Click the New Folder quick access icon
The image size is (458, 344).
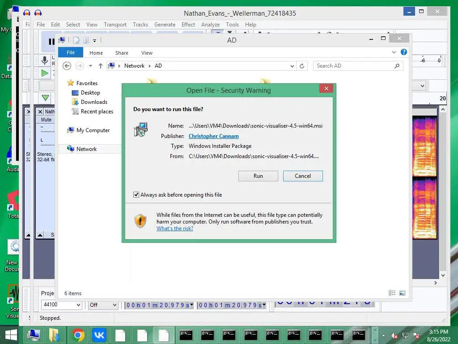point(86,40)
